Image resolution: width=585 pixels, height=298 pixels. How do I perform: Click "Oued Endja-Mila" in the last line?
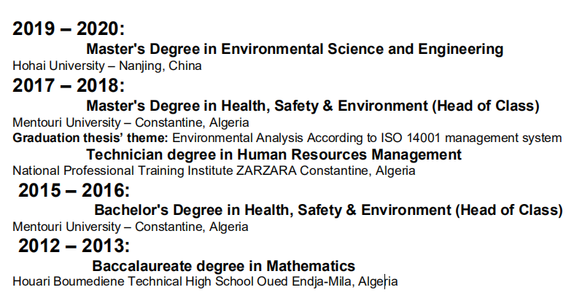tap(303, 281)
